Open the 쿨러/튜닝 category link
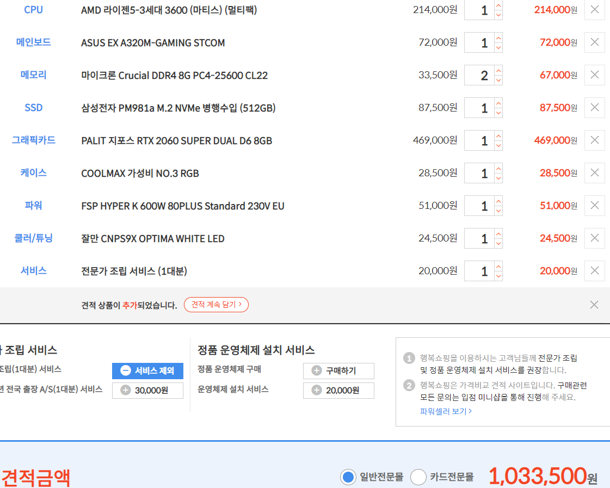 pyautogui.click(x=33, y=238)
